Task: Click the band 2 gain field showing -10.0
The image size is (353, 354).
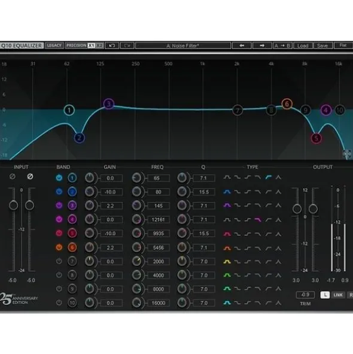Action: tap(111, 192)
